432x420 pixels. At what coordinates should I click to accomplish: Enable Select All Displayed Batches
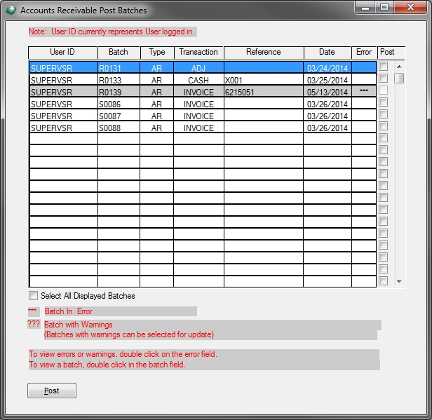pos(33,295)
